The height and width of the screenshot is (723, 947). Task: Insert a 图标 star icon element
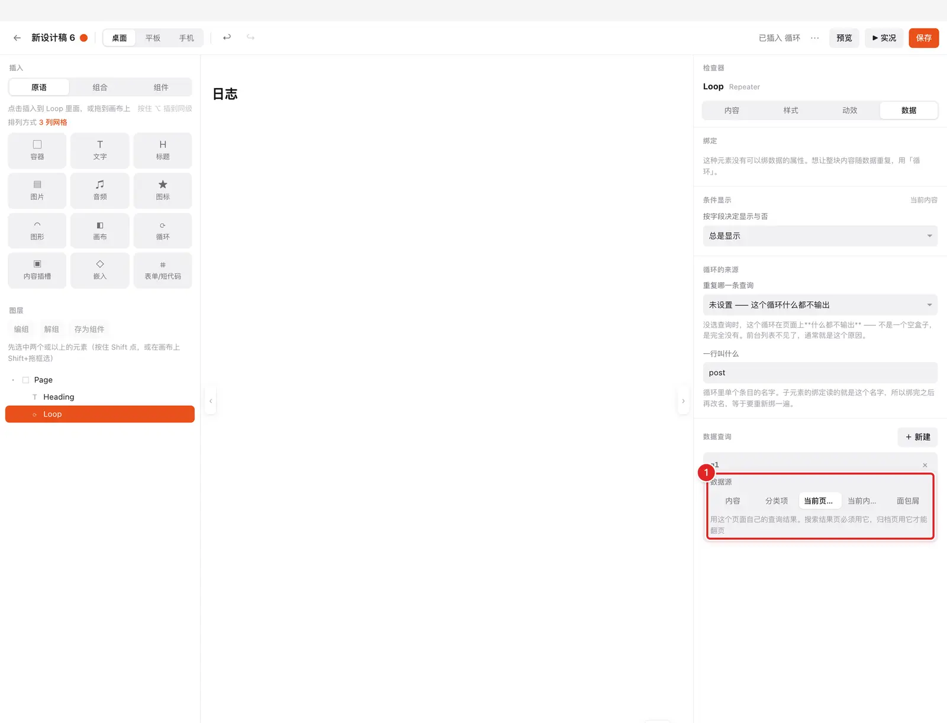tap(163, 191)
